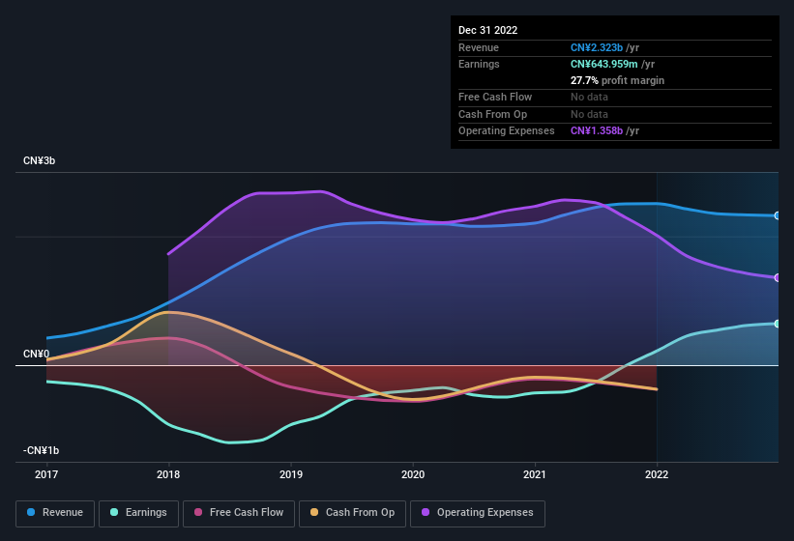Toggle the Free Cash Flow legend button
The width and height of the screenshot is (794, 541).
point(239,513)
